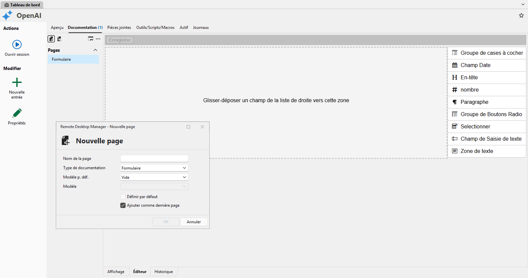Click the add new page icon
The image size is (528, 278).
click(x=51, y=39)
